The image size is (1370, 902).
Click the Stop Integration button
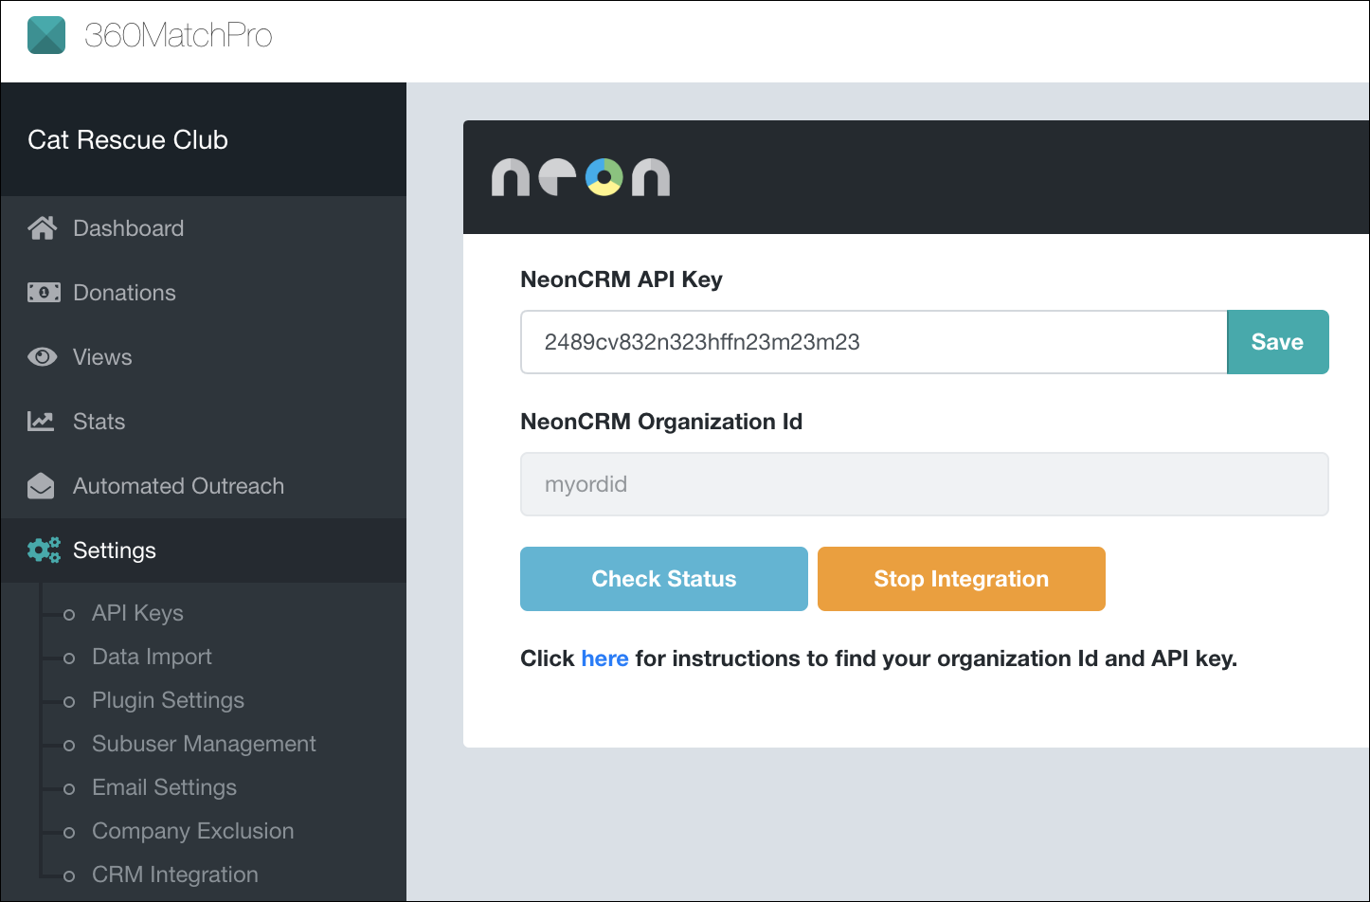[x=962, y=579]
